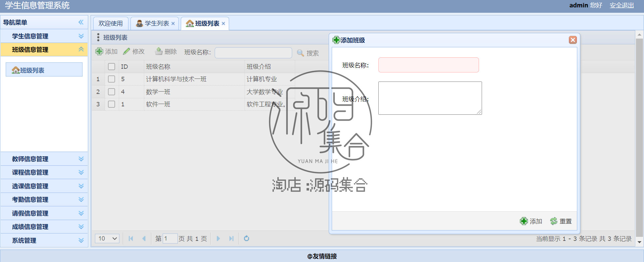The height and width of the screenshot is (262, 644).
Task: Close the 班级列表 tab
Action: point(223,23)
